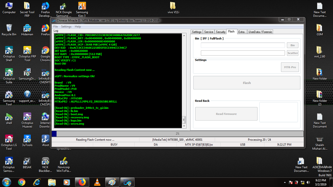Click the Bin browse button
Image resolution: width=333 pixels, height=187 pixels.
click(x=292, y=45)
